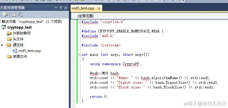This screenshot has width=228, height=108.
Task: Click the View Class Diagram icon
Action: pos(20,15)
